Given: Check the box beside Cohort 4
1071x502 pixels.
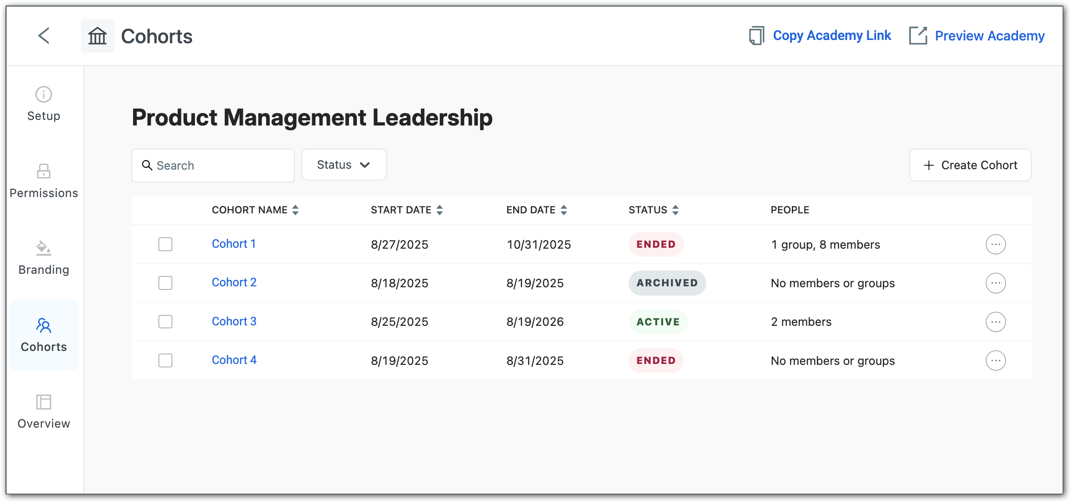Looking at the screenshot, I should click(165, 361).
